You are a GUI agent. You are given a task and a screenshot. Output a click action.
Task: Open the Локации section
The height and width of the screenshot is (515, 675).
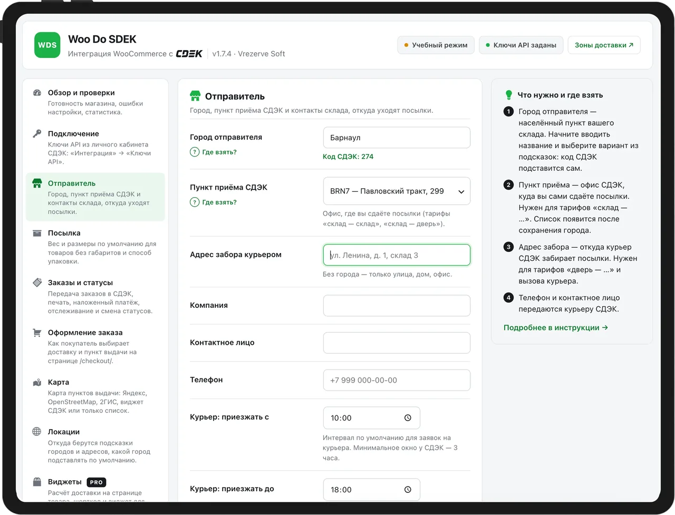click(95, 446)
